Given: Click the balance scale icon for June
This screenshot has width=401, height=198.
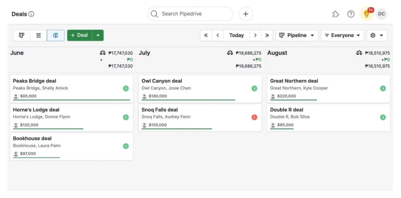Looking at the screenshot, I should 103,53.
